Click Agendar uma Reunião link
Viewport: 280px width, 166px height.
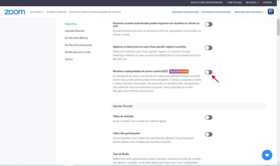pyautogui.click(x=183, y=12)
